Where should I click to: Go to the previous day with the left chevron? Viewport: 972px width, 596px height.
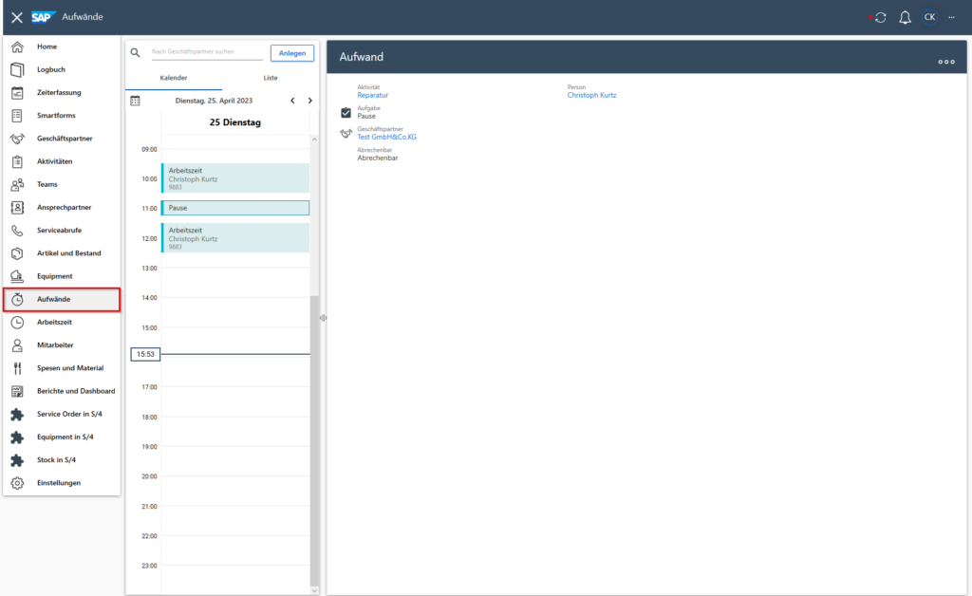point(292,100)
